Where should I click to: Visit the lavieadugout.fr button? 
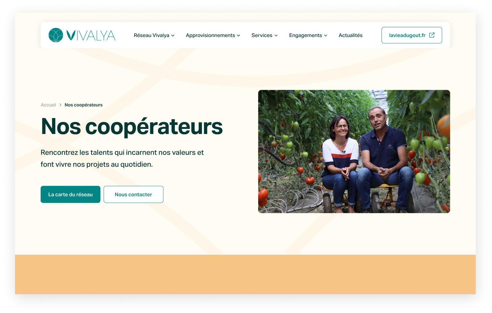[x=412, y=35]
